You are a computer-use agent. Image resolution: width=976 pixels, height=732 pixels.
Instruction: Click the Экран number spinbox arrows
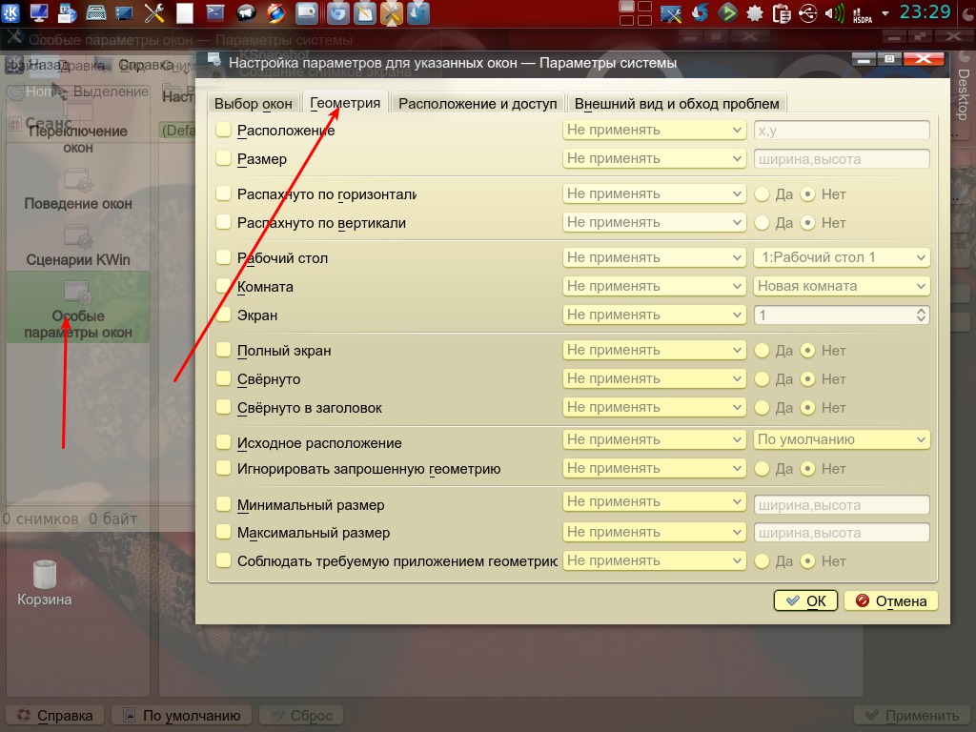[922, 315]
